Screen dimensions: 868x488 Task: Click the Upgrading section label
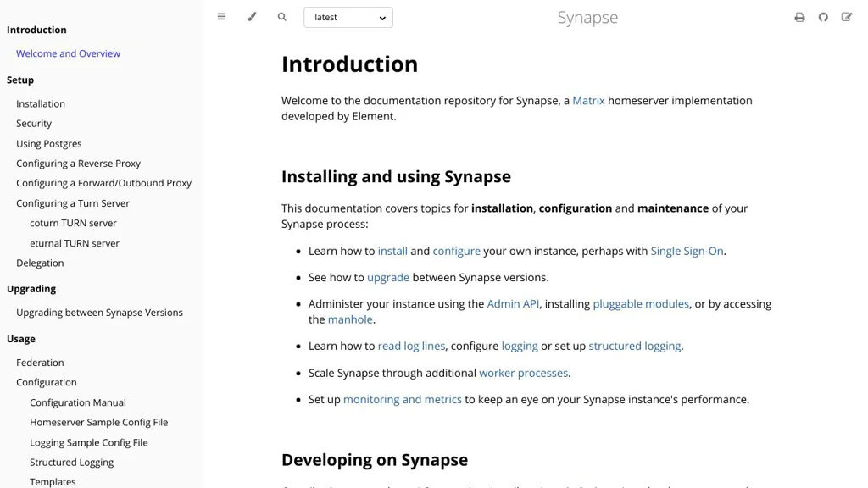31,289
